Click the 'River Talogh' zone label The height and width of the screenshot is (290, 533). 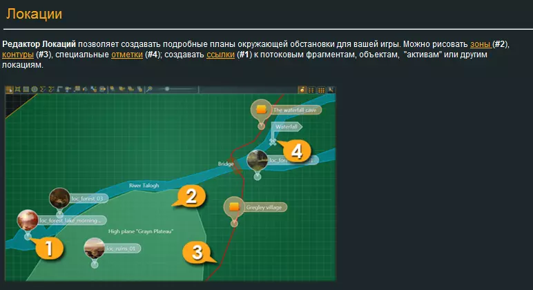[x=144, y=186]
